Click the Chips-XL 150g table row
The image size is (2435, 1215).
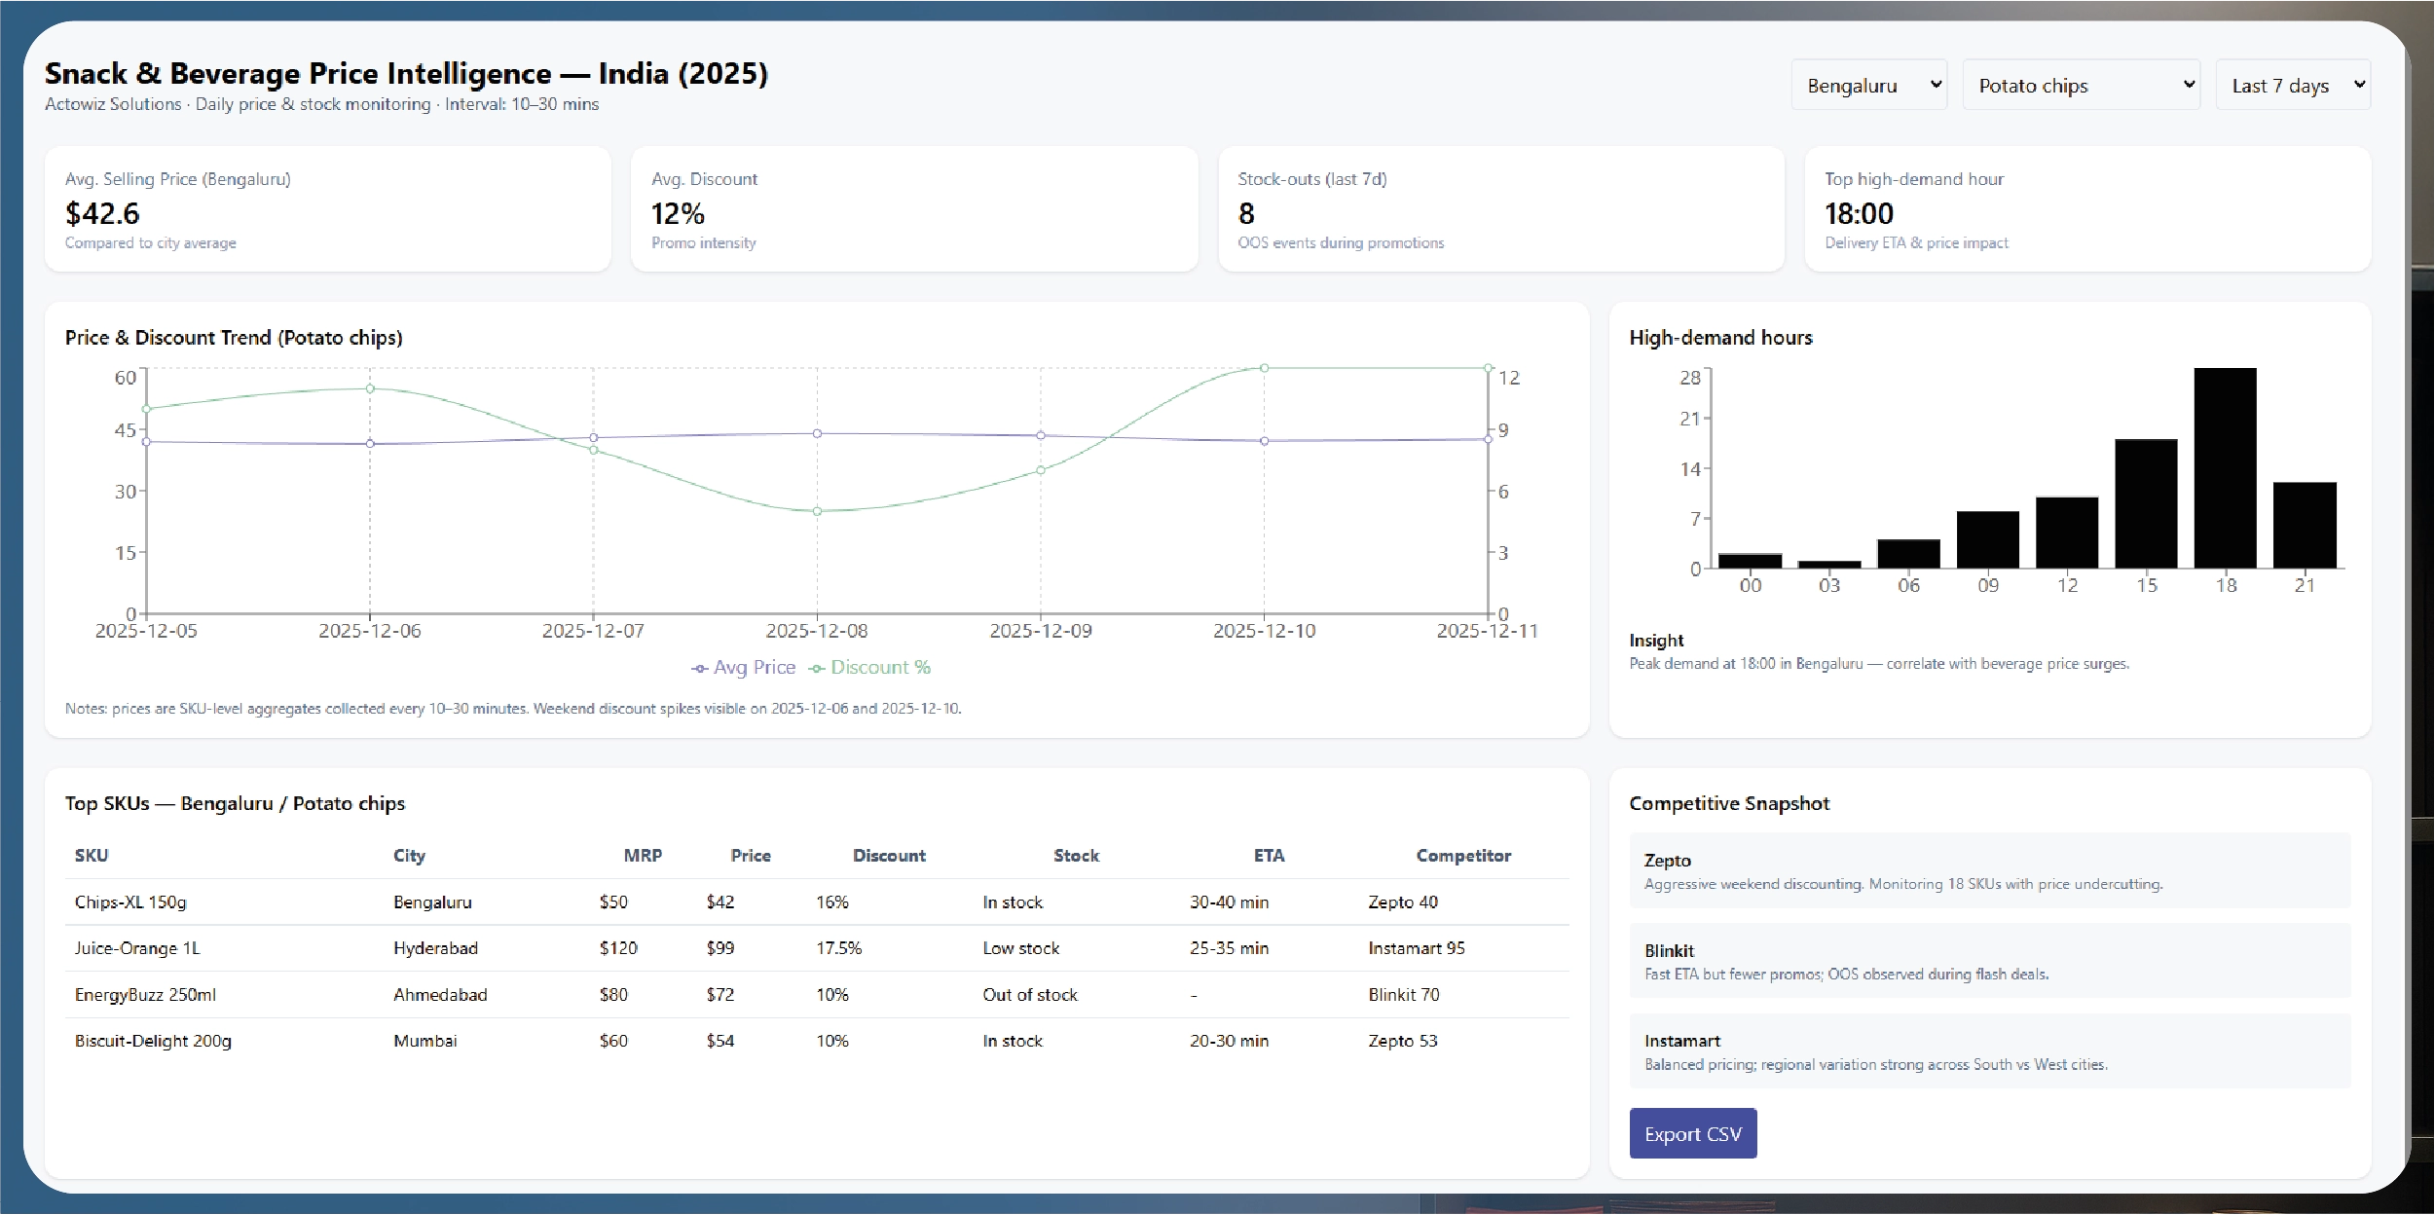[x=816, y=902]
